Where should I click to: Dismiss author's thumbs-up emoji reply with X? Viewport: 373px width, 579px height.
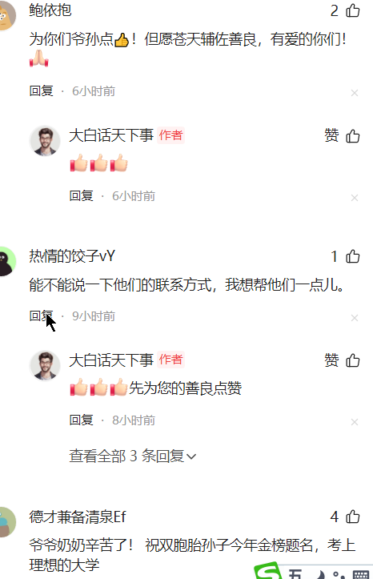(355, 198)
